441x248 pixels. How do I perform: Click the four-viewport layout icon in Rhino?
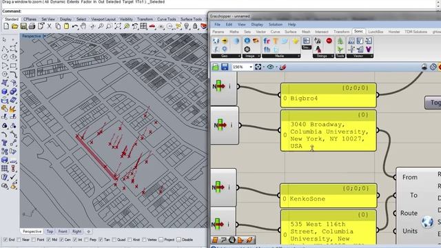point(143,26)
